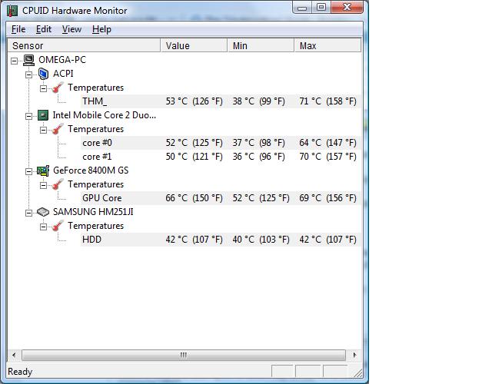Collapse the ACPI tree node
Image resolution: width=492 pixels, height=384 pixels.
29,74
